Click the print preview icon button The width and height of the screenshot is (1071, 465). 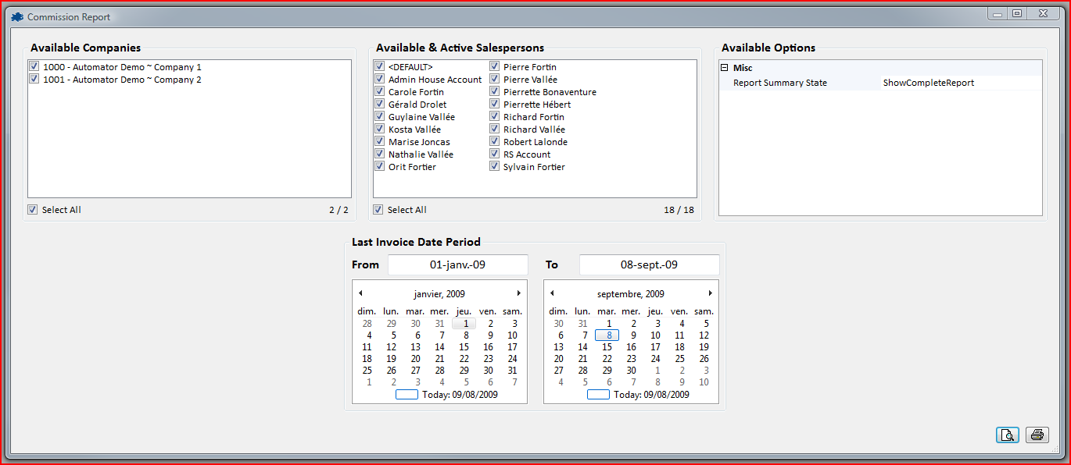point(1008,435)
